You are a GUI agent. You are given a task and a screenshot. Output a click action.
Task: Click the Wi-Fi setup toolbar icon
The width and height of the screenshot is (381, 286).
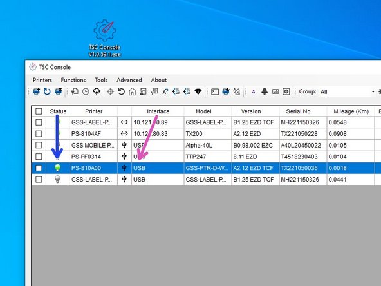tap(198, 91)
